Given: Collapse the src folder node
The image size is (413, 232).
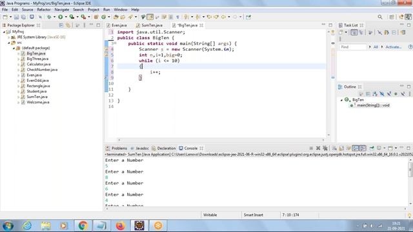Looking at the screenshot, I should point(9,43).
